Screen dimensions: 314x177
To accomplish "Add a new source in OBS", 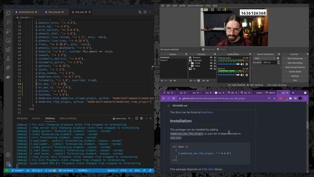I will (191, 81).
